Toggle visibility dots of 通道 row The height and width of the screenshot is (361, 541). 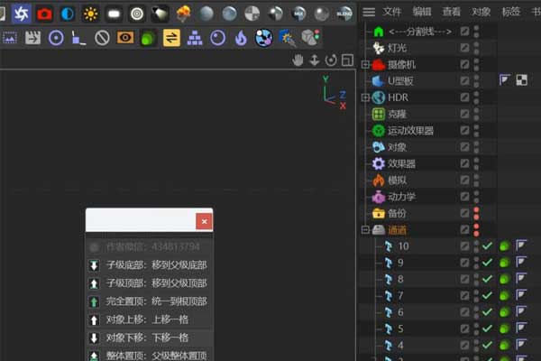(x=476, y=230)
